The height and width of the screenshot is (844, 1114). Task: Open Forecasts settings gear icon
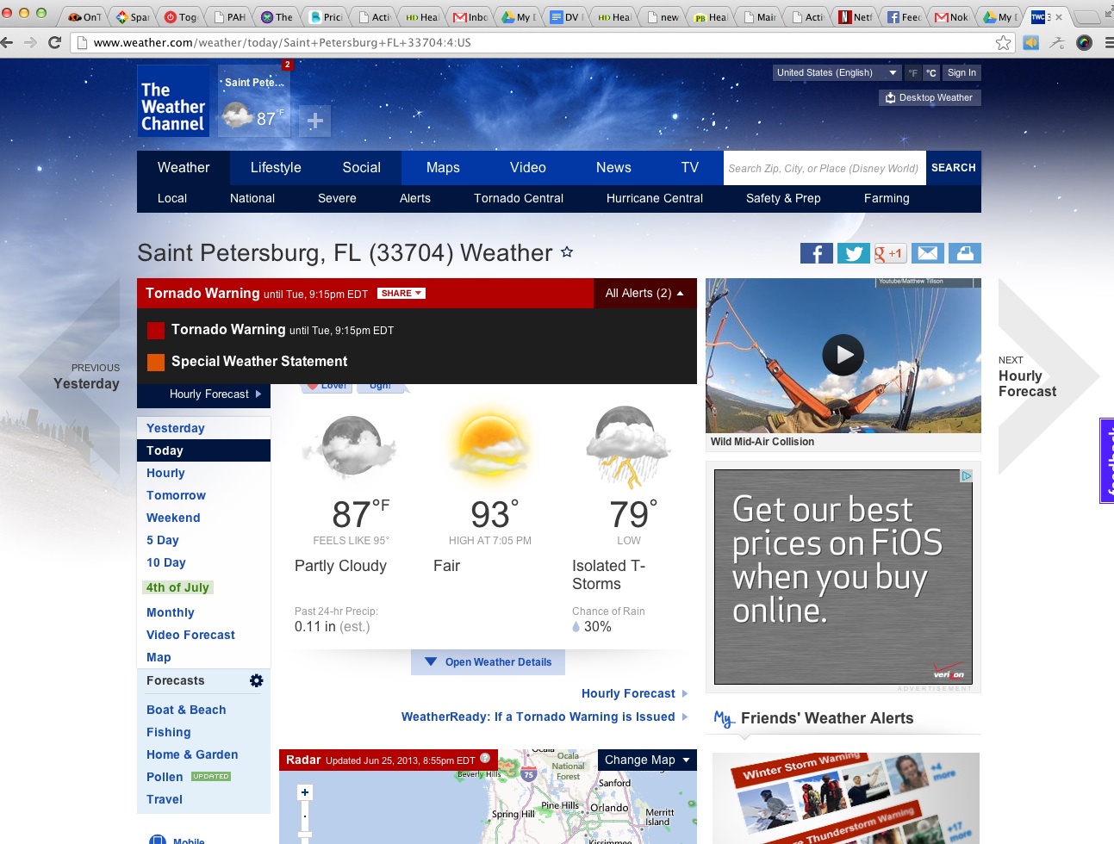pos(256,680)
